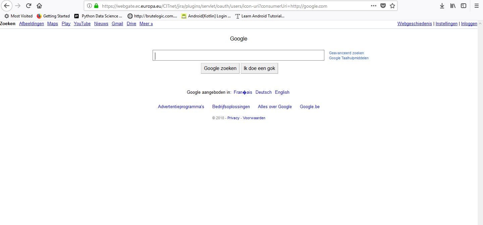Open Instellingen link
This screenshot has width=483, height=225.
point(446,24)
